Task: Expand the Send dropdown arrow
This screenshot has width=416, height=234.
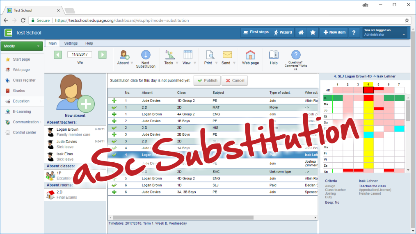Action: [x=234, y=63]
